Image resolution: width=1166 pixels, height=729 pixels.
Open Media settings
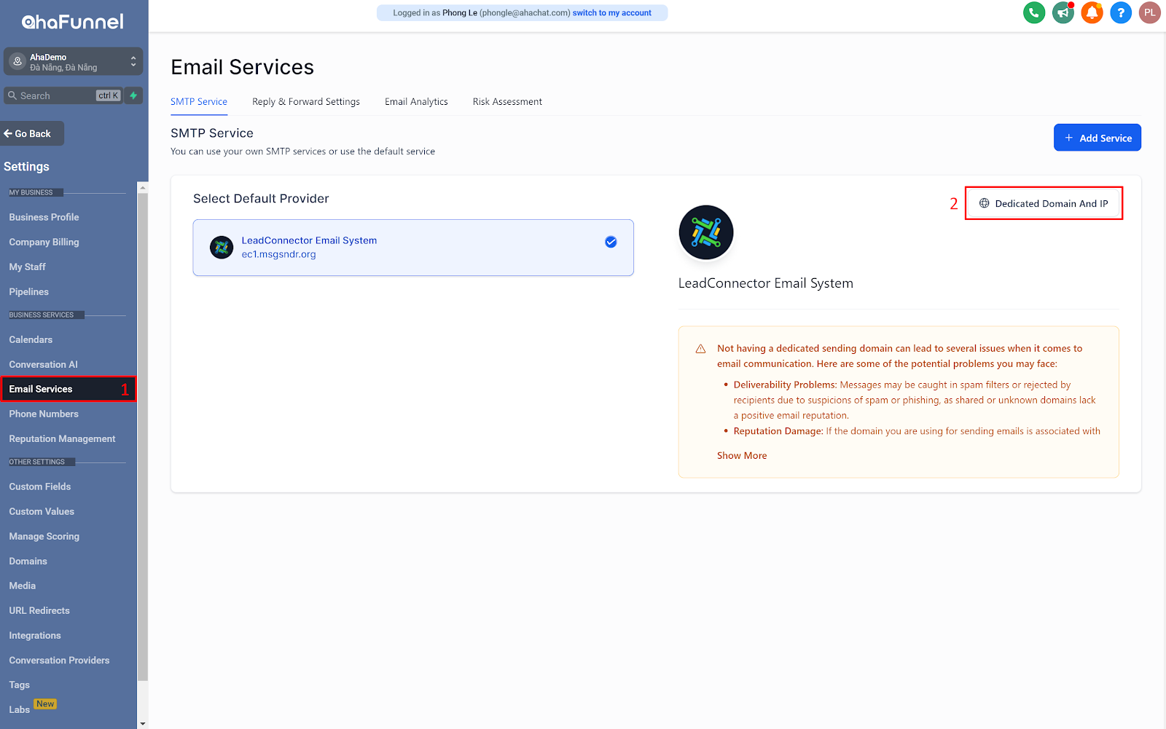click(22, 586)
